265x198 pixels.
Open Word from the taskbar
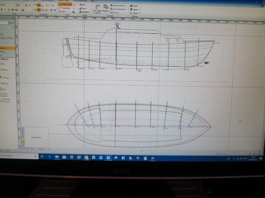101,158
